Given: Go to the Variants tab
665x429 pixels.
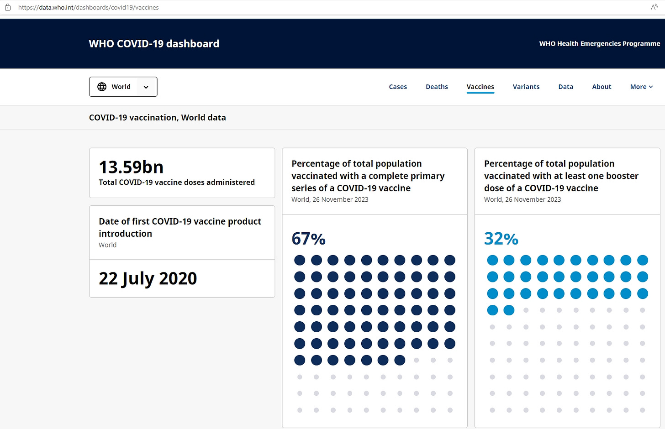Looking at the screenshot, I should [526, 87].
